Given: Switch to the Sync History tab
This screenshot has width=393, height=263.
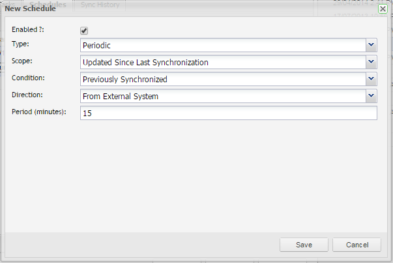Looking at the screenshot, I should (x=100, y=5).
